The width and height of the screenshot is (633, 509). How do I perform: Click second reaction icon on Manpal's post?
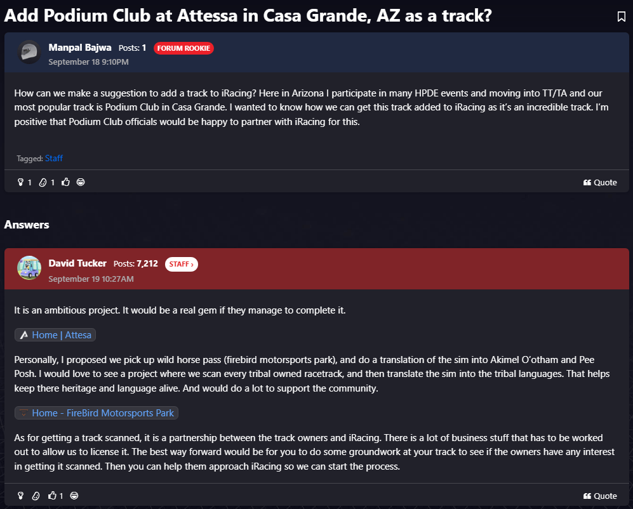pyautogui.click(x=43, y=182)
